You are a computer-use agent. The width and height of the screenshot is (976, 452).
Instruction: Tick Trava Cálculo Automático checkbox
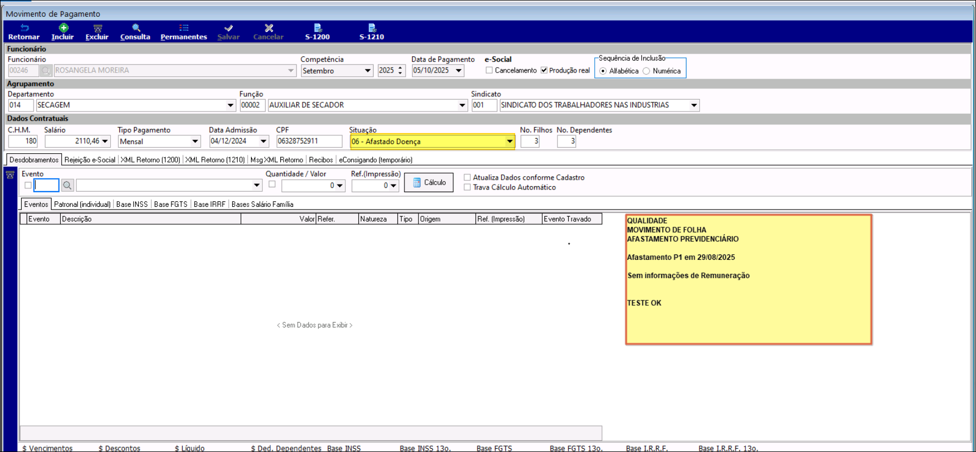click(x=467, y=187)
